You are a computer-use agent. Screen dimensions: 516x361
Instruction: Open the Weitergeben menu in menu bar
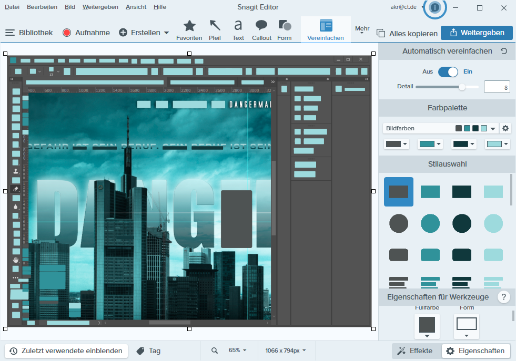(x=100, y=7)
